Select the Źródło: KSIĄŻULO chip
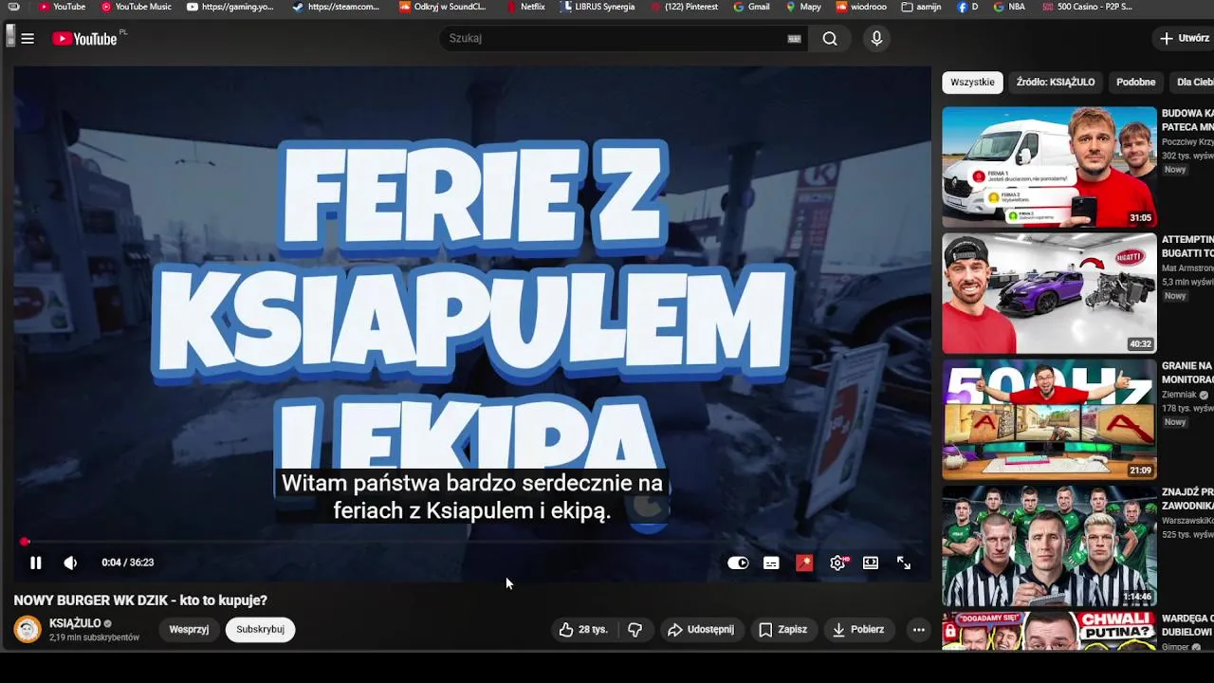Image resolution: width=1214 pixels, height=683 pixels. pyautogui.click(x=1056, y=82)
